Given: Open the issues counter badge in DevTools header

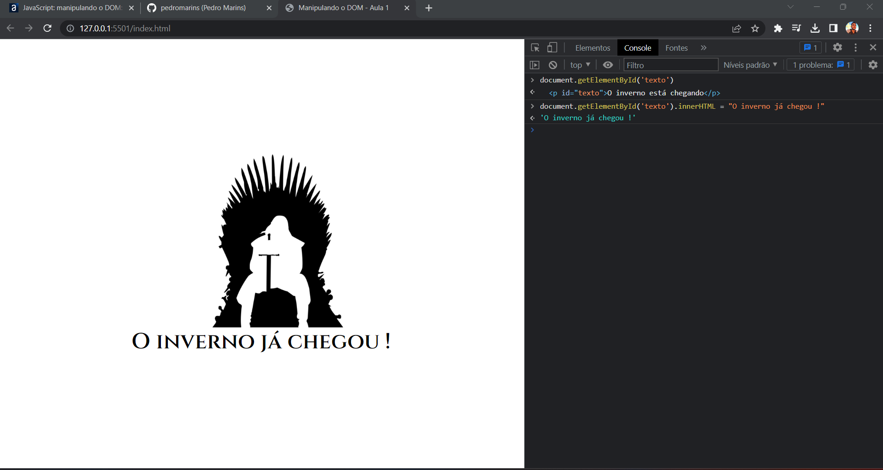Looking at the screenshot, I should coord(810,48).
